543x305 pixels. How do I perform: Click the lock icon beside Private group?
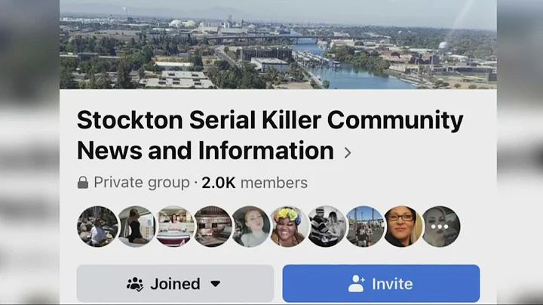(x=83, y=182)
